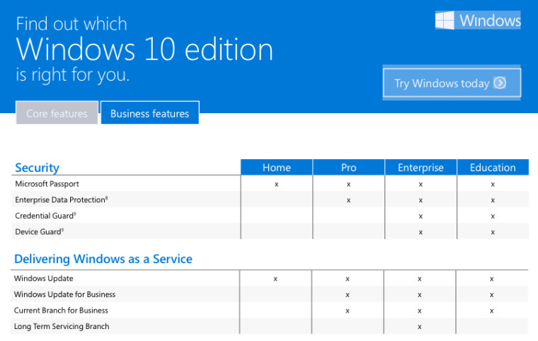The width and height of the screenshot is (538, 341).
Task: Click the Long Term Servicing Branch label
Action: (62, 326)
